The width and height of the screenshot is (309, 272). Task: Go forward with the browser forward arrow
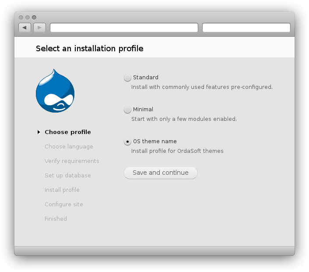click(40, 28)
